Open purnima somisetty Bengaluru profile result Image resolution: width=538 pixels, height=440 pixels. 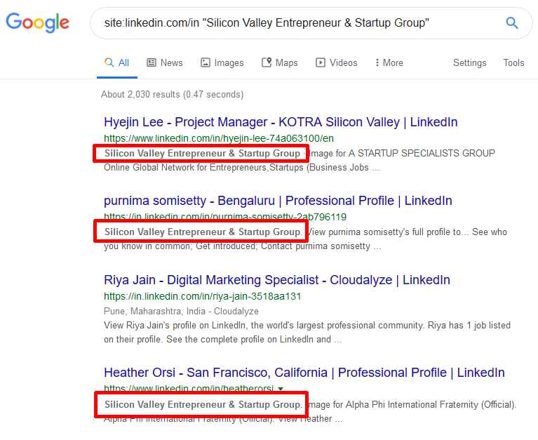[x=278, y=201]
